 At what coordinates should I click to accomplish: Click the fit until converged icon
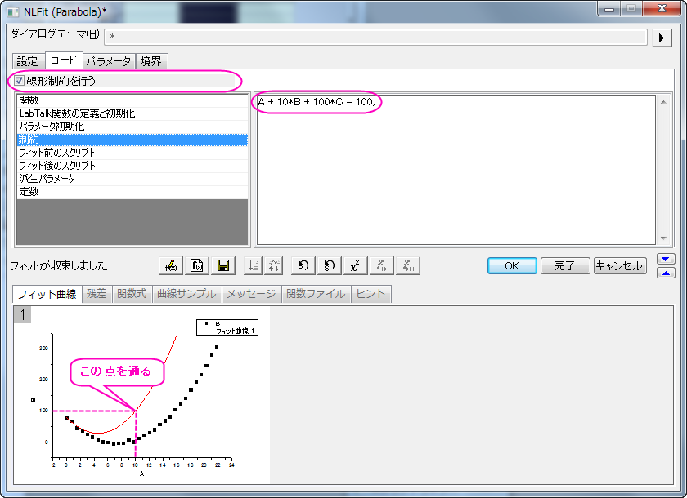[408, 265]
